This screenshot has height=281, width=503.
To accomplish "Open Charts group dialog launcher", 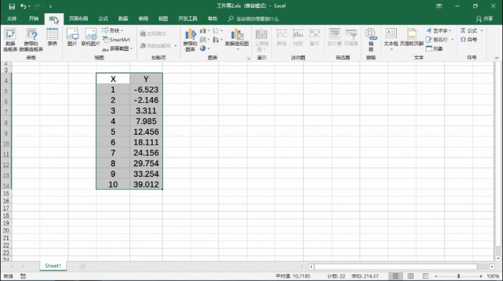I will click(248, 58).
